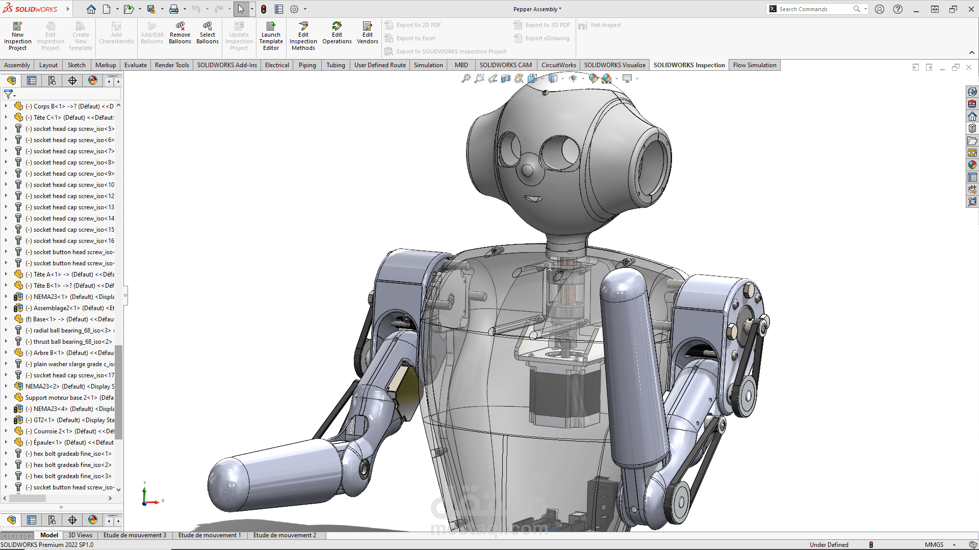Click Edit Vendors button
979x550 pixels.
tap(368, 33)
